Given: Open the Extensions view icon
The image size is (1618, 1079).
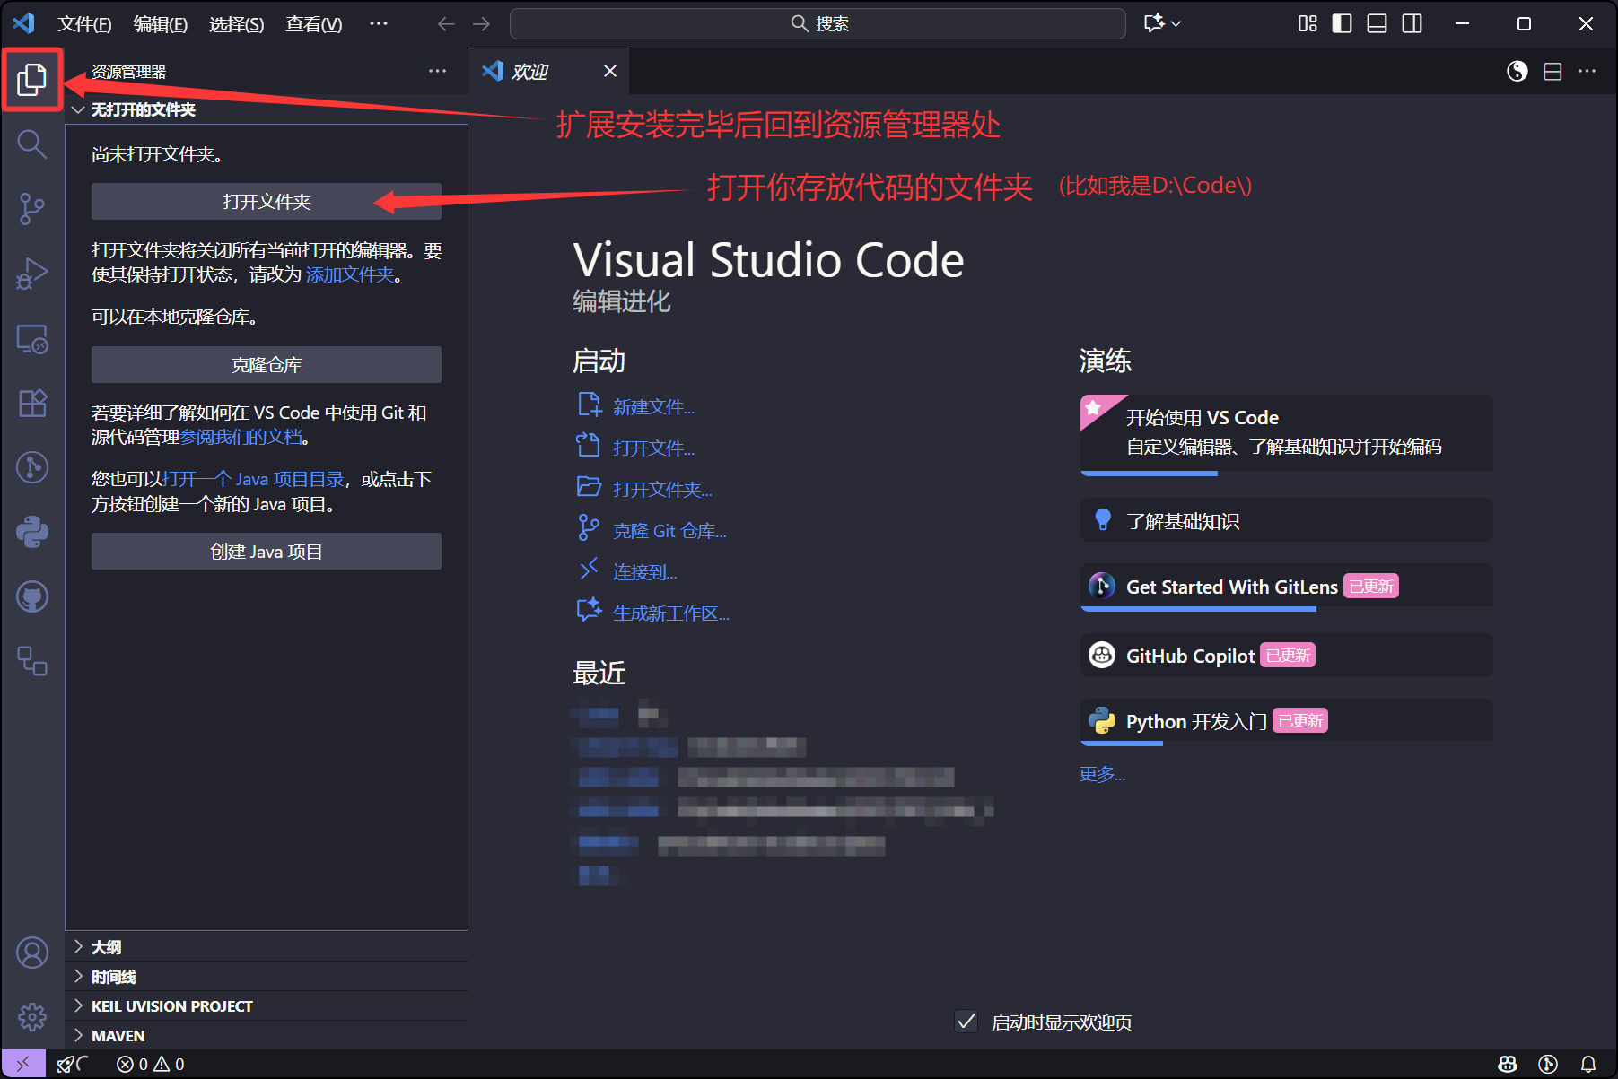Looking at the screenshot, I should pyautogui.click(x=32, y=404).
